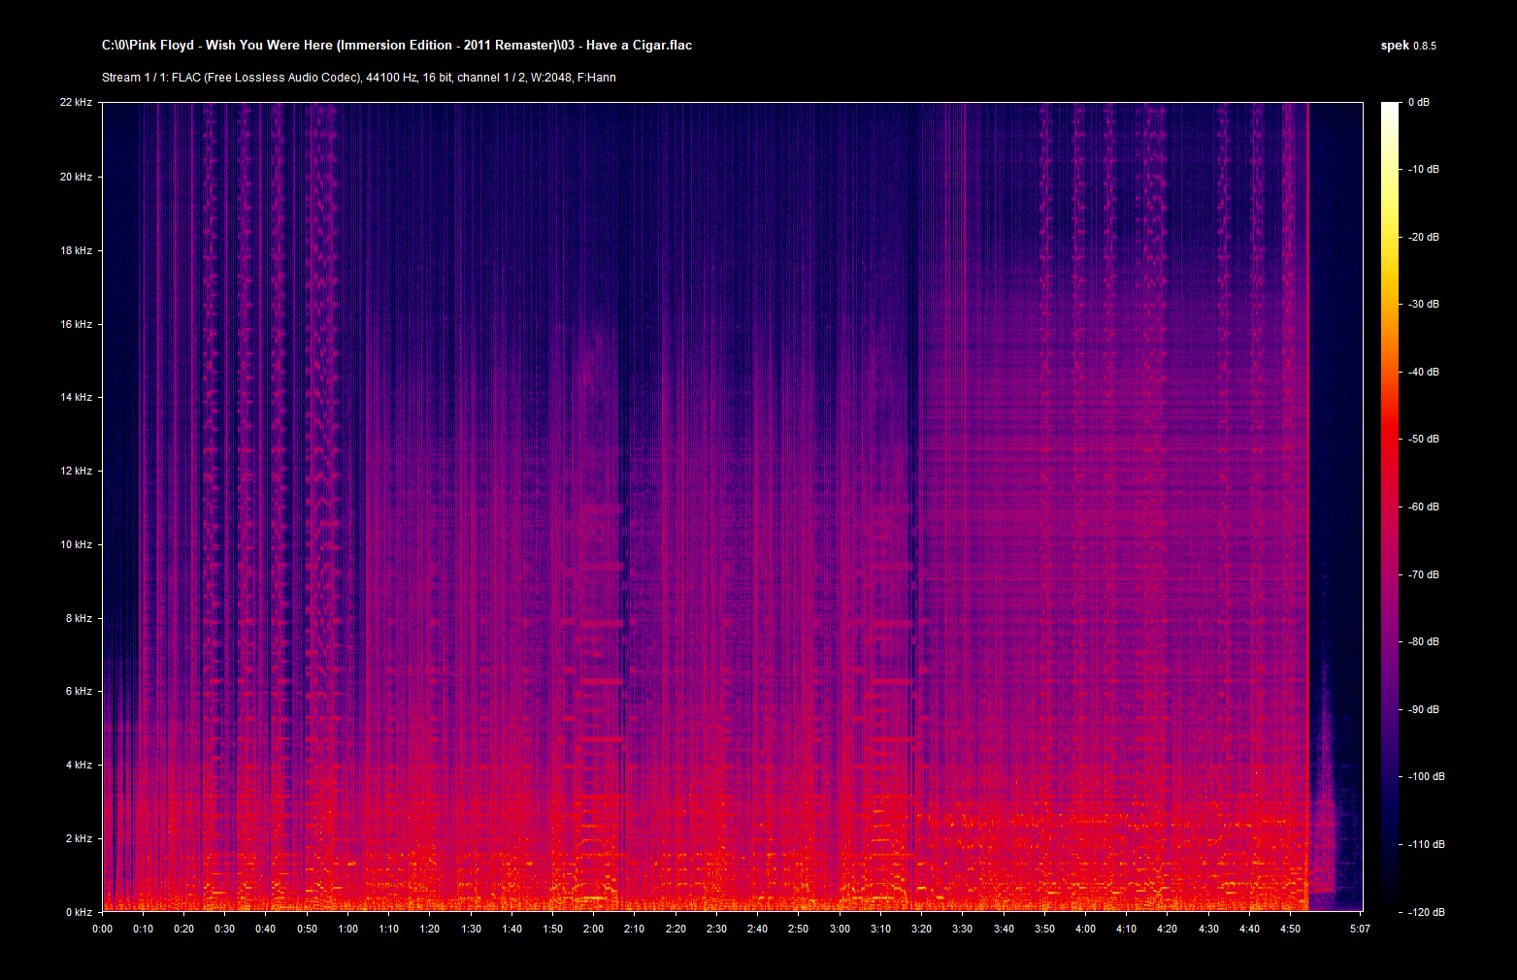Click the 4:50 time axis marker
Image resolution: width=1517 pixels, height=980 pixels.
pyautogui.click(x=1290, y=929)
